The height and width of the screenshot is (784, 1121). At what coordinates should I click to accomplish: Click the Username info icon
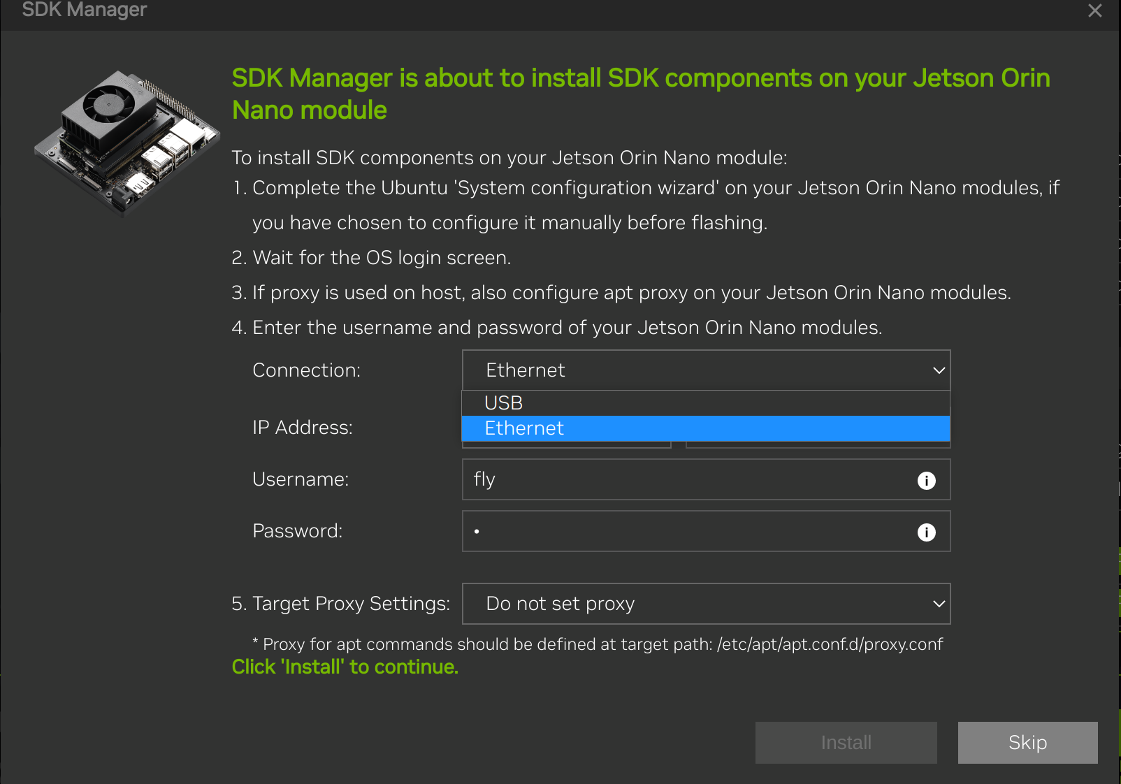point(926,481)
